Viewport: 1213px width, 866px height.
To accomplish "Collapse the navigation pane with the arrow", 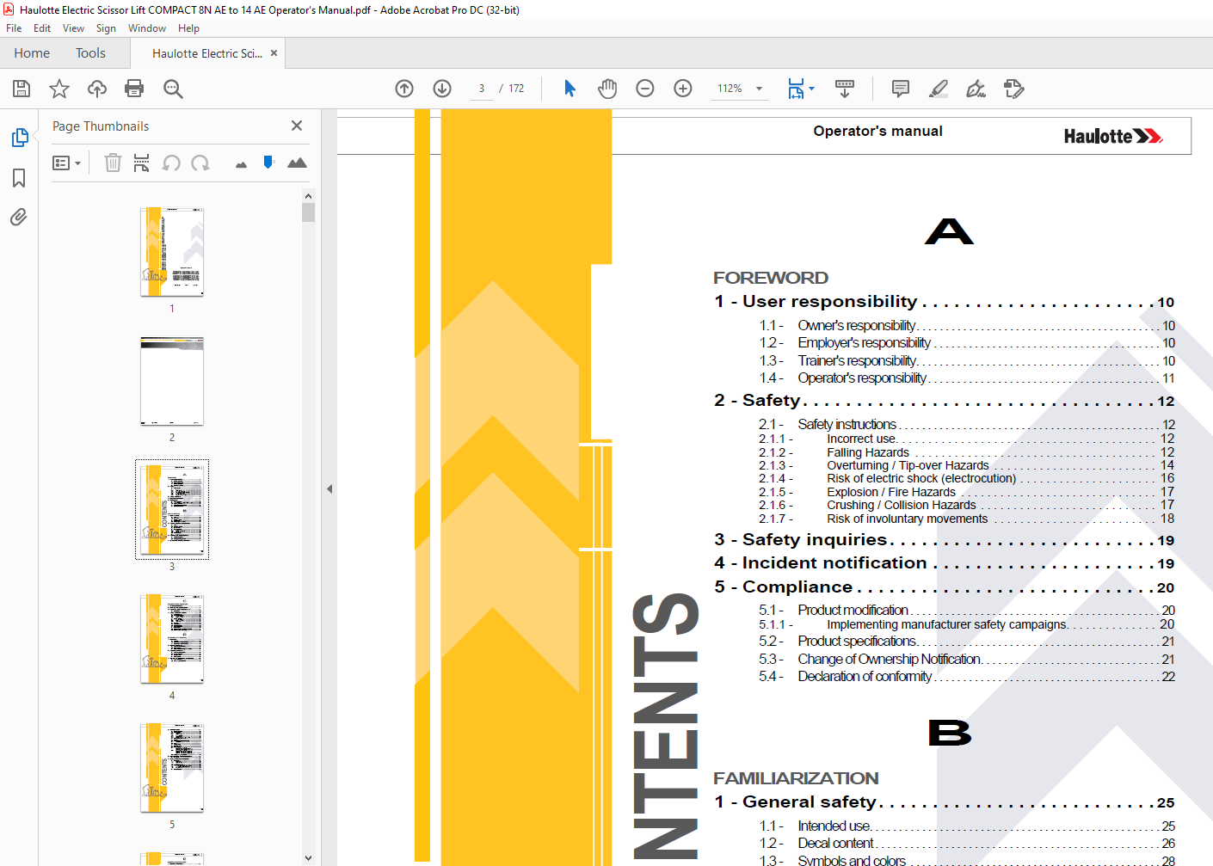I will click(x=329, y=488).
